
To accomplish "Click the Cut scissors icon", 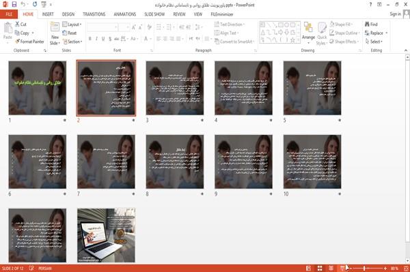I will [17, 24].
